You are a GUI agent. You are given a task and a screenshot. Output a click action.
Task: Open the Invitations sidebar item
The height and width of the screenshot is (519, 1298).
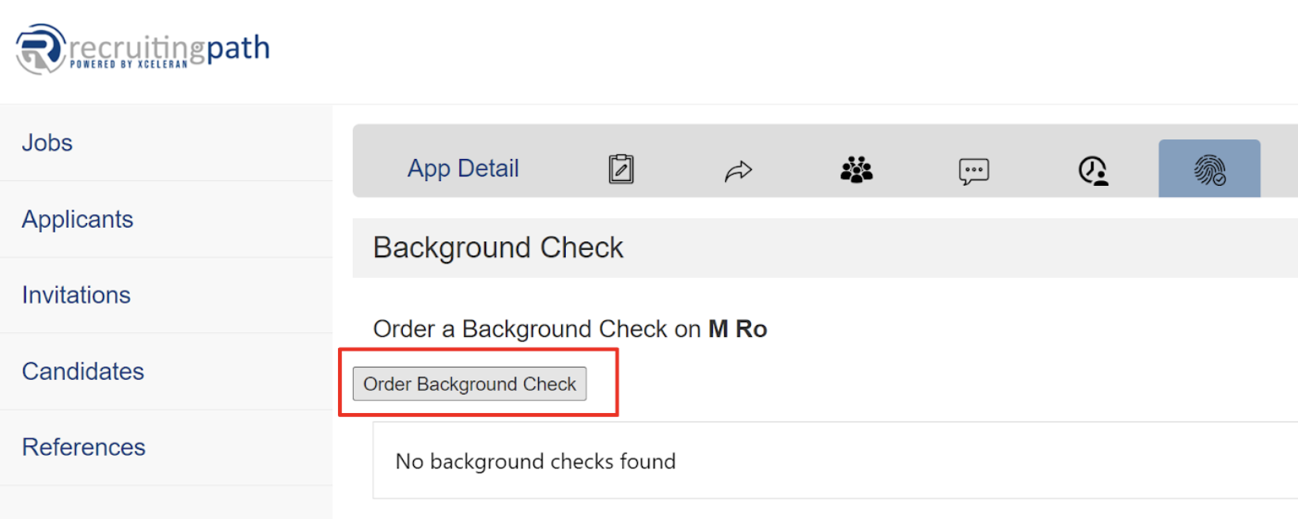76,295
